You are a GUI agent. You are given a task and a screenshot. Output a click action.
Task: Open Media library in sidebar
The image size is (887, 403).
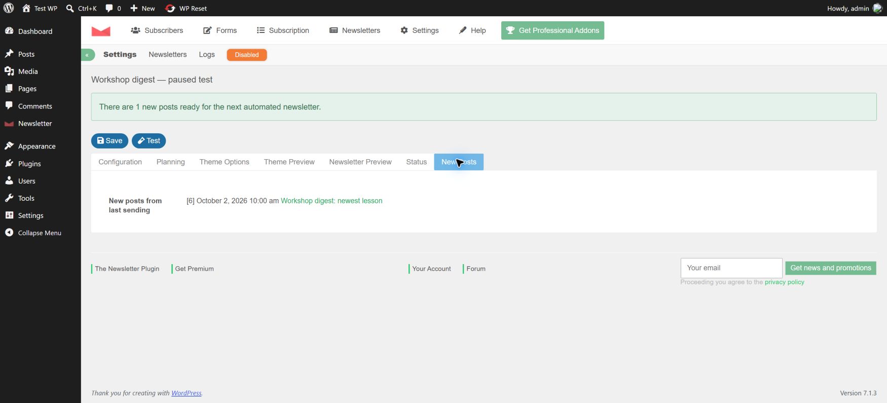pos(41,71)
